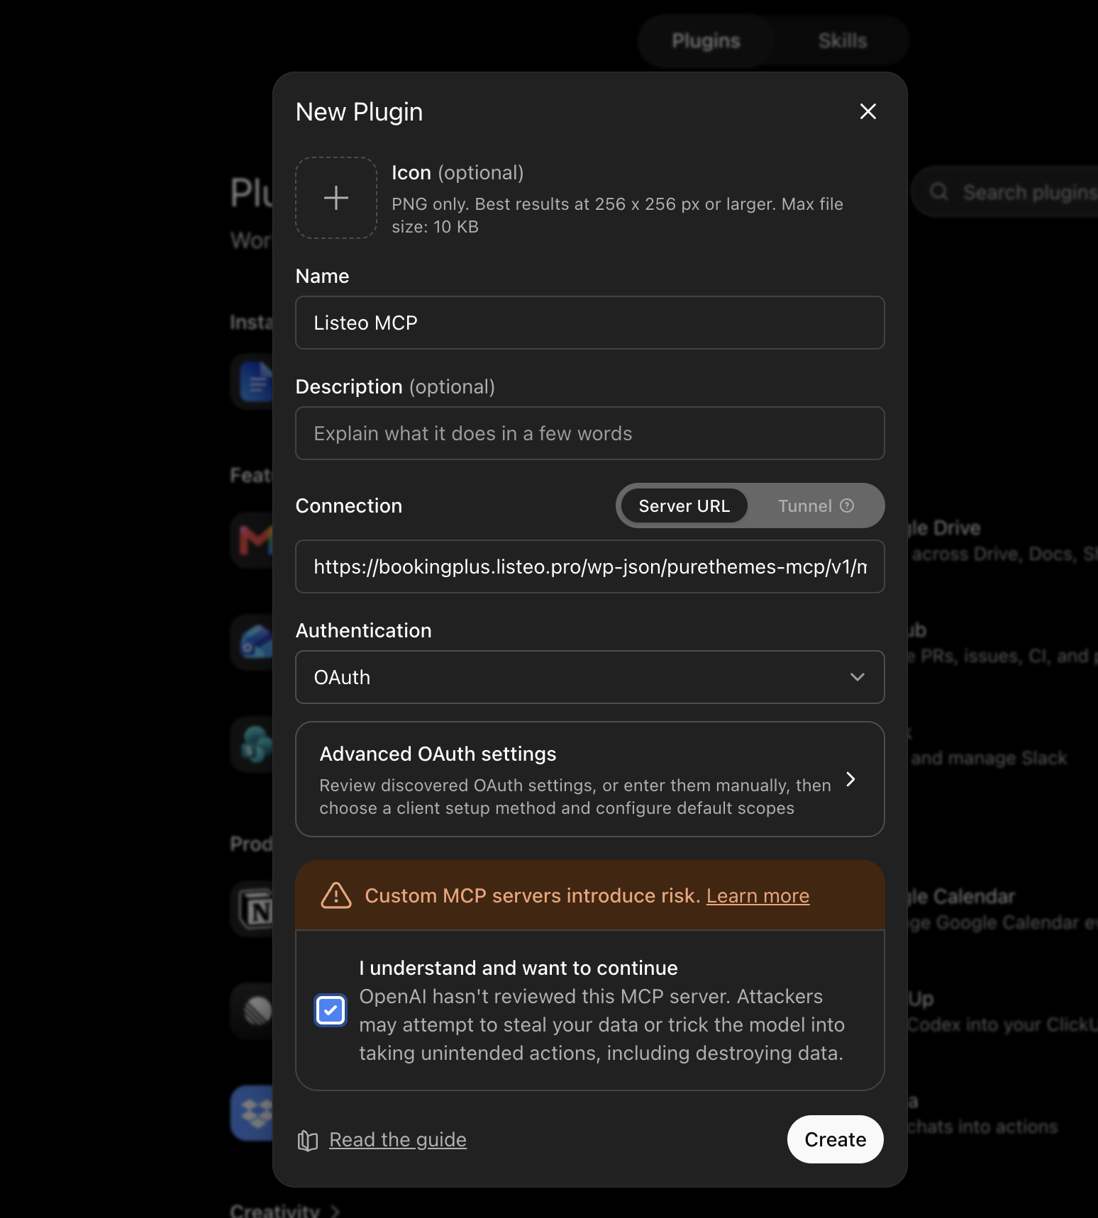Click the 'Connection' label
The height and width of the screenshot is (1218, 1098).
coord(349,505)
